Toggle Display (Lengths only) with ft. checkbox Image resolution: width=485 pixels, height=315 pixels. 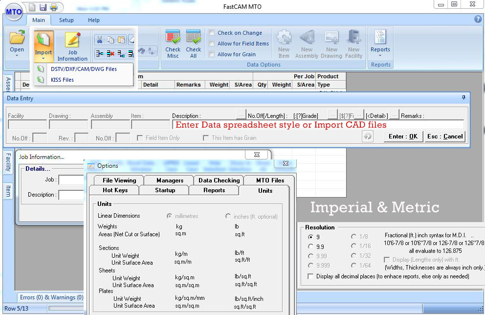point(387,259)
